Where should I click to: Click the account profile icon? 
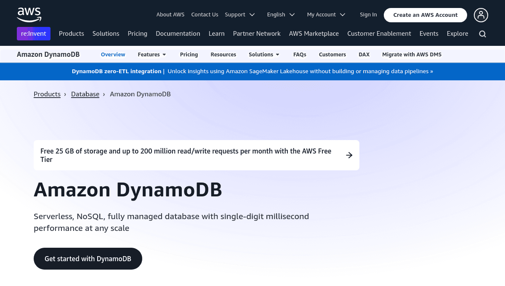coord(481,15)
